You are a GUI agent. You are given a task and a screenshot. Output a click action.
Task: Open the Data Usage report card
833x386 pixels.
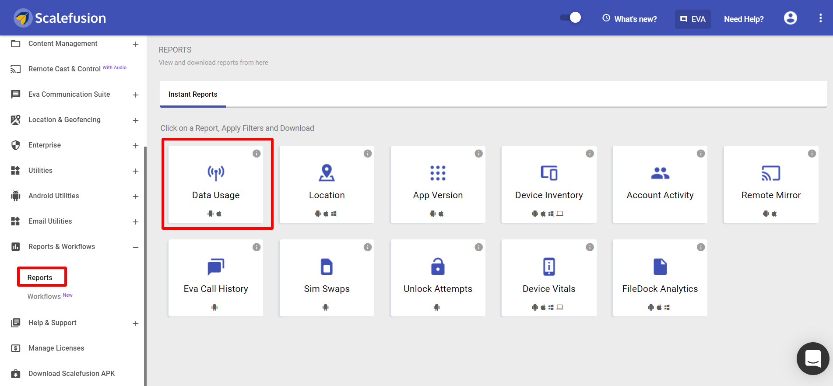click(216, 185)
